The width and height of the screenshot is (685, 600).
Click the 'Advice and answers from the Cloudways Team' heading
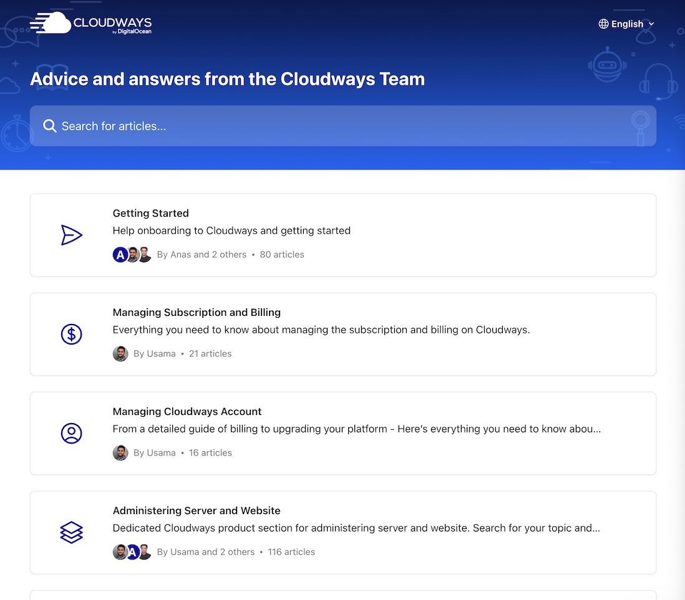tap(227, 79)
